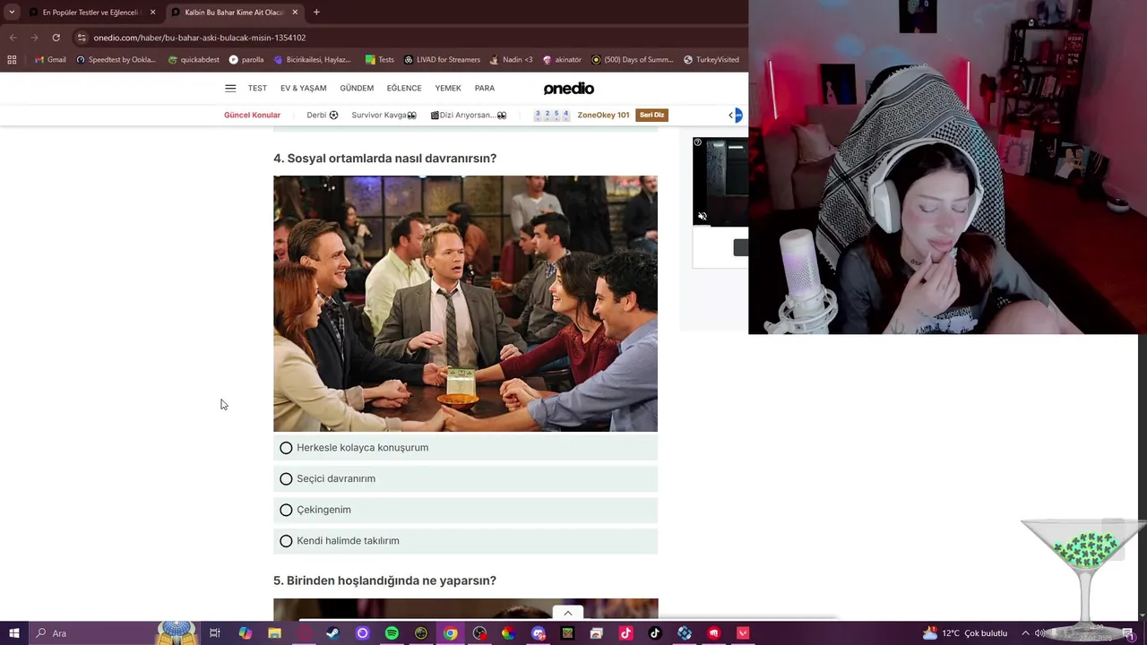
Task: Select 'Çekingenim' option
Action: [x=466, y=510]
